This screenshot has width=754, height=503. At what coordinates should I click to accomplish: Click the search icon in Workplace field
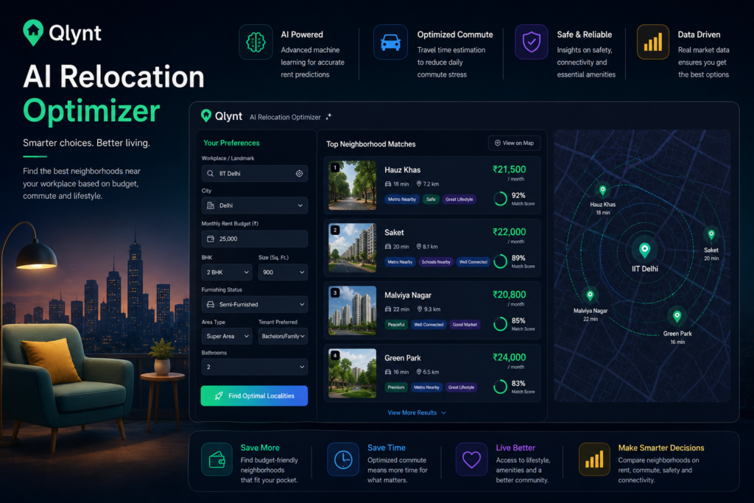[210, 174]
